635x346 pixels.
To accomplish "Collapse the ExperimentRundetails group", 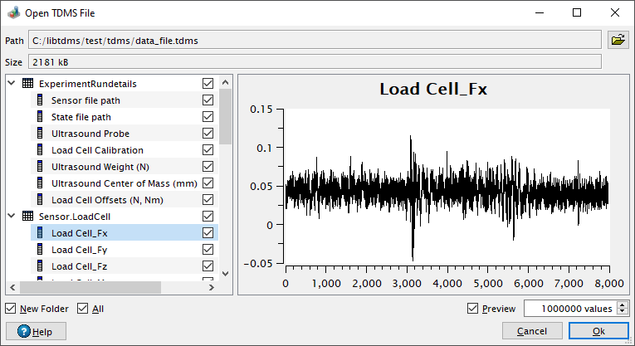I will click(12, 83).
